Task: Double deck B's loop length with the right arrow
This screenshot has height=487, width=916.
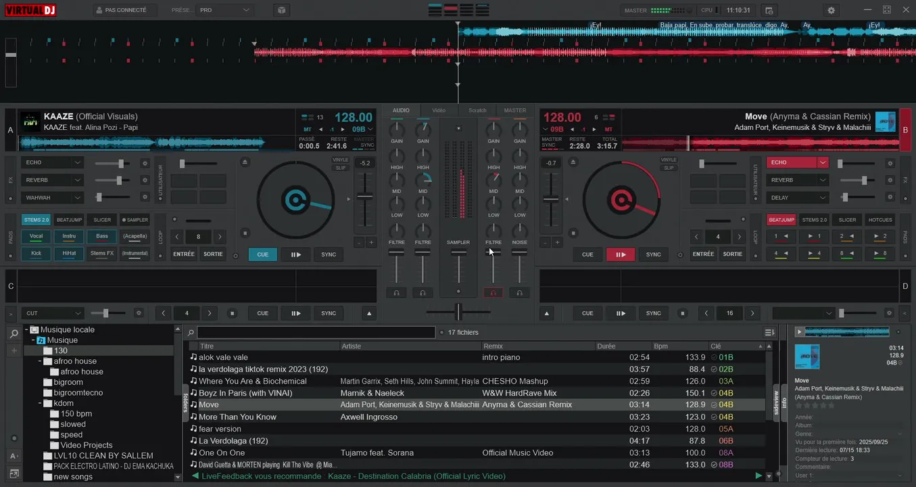Action: click(x=740, y=237)
